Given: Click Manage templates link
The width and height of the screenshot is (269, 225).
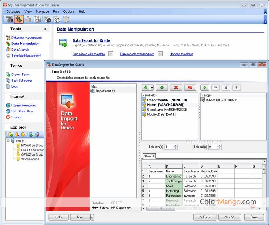Looking at the screenshot, I should click(181, 54).
